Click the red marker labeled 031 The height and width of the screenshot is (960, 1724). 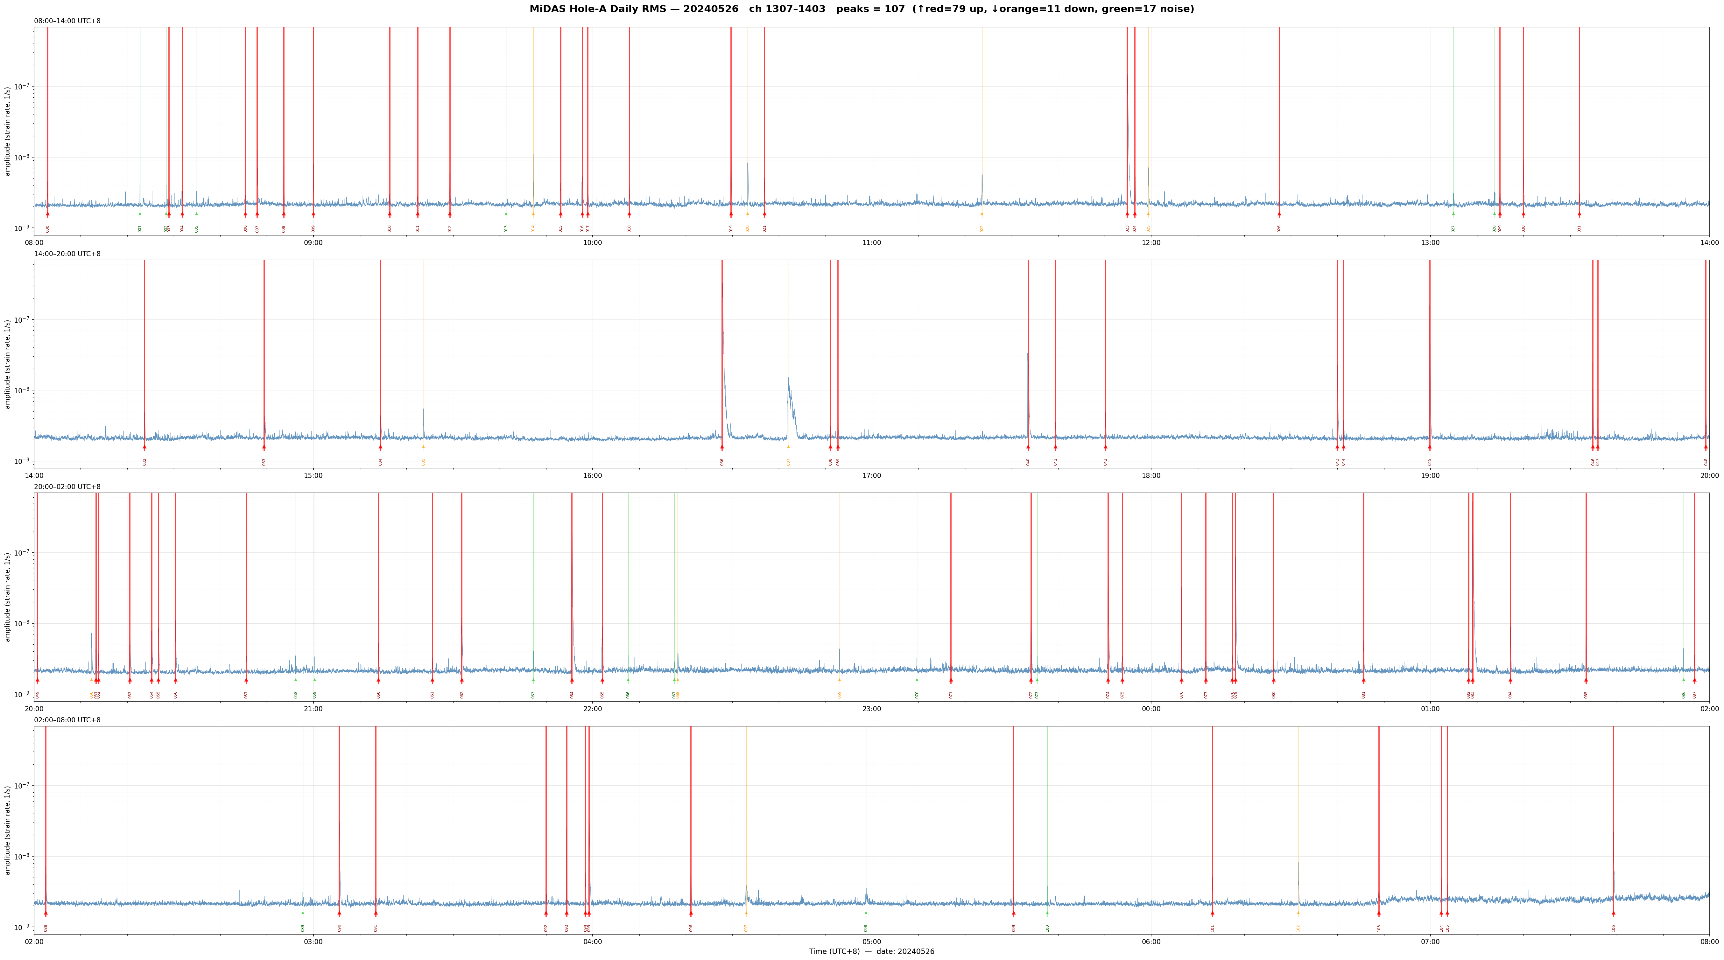pos(1579,214)
